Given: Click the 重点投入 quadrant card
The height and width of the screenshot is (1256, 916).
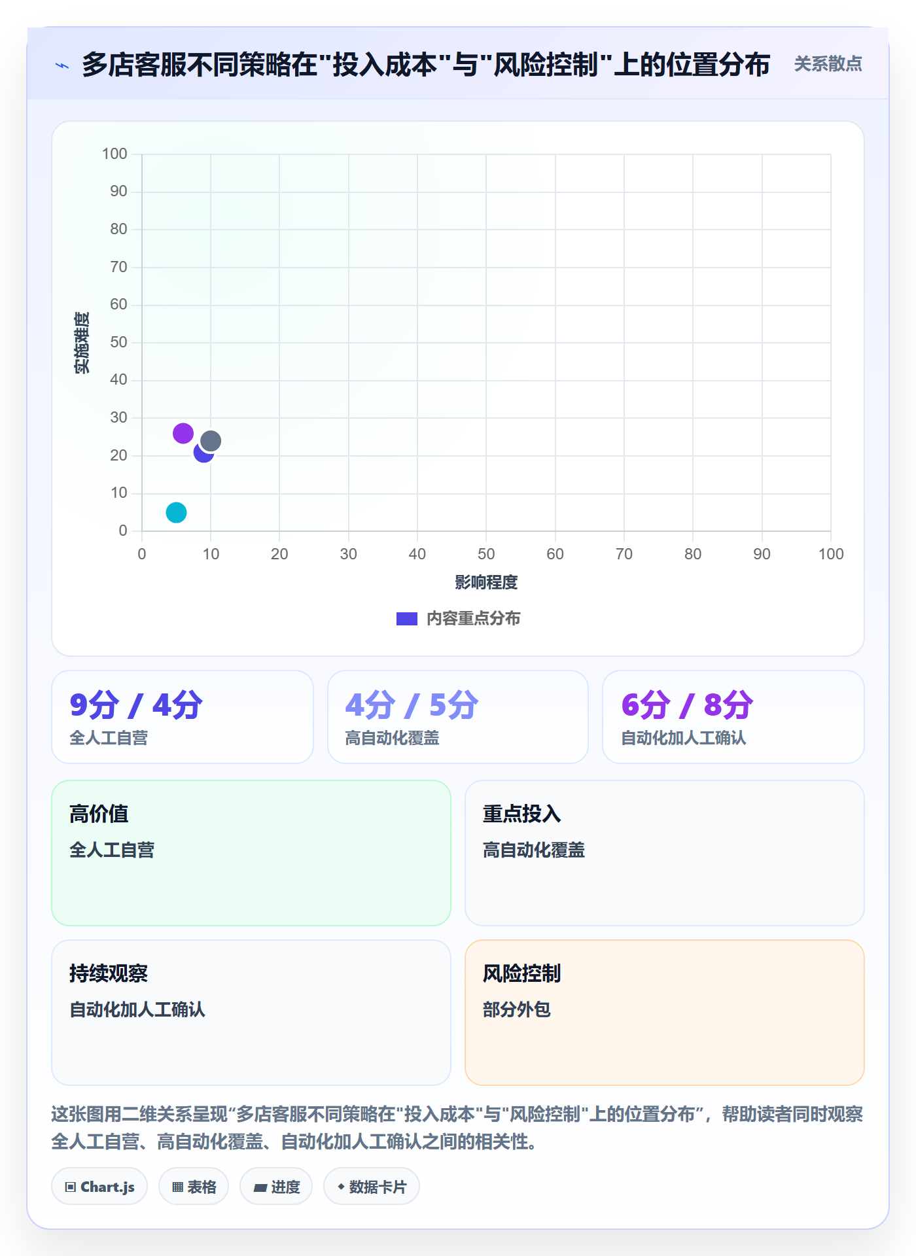Looking at the screenshot, I should point(665,853).
